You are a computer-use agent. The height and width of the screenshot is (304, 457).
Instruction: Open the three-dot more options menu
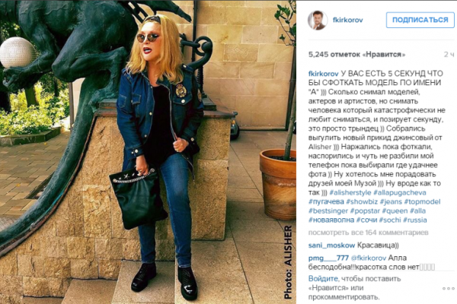point(448,288)
